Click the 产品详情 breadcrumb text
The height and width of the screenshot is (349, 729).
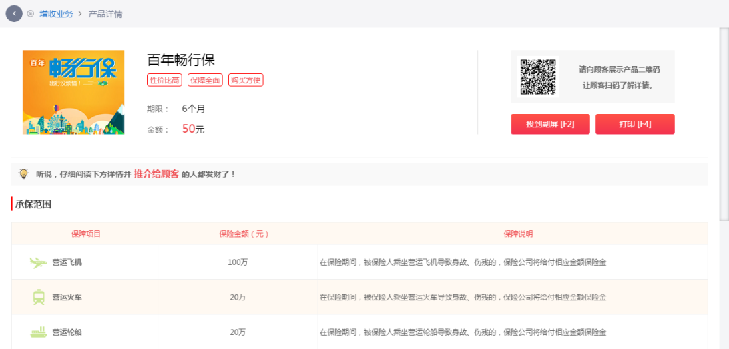[105, 14]
